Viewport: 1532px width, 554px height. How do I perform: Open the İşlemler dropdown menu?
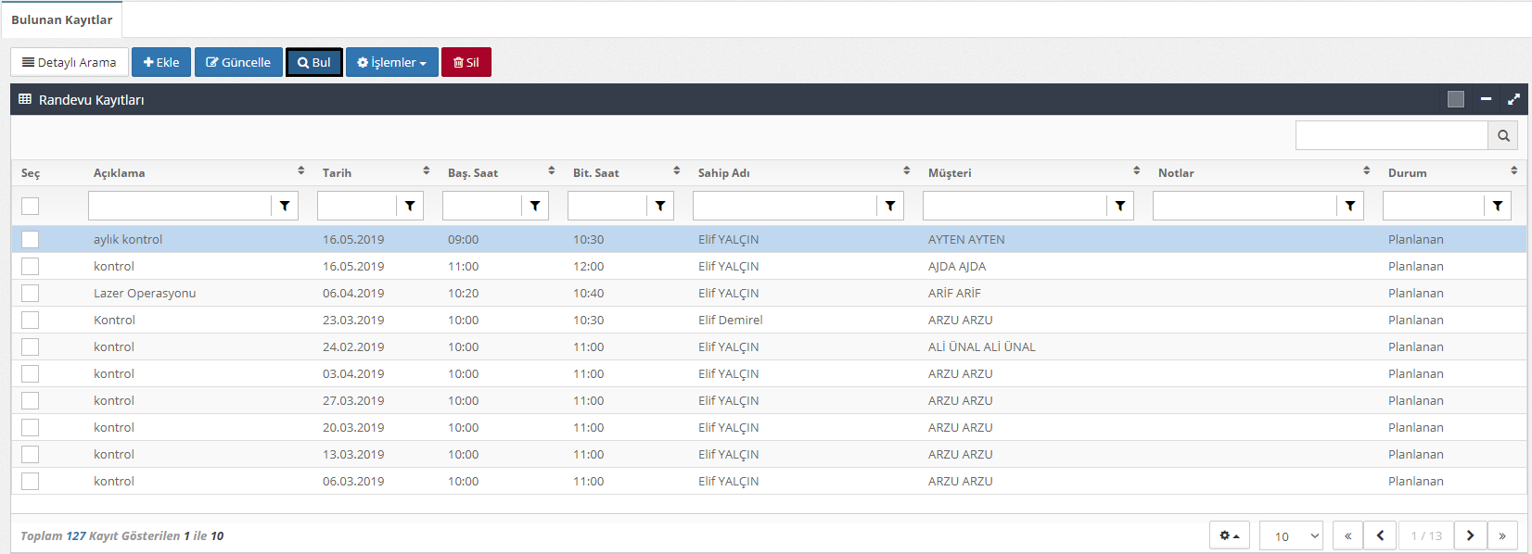[x=391, y=62]
